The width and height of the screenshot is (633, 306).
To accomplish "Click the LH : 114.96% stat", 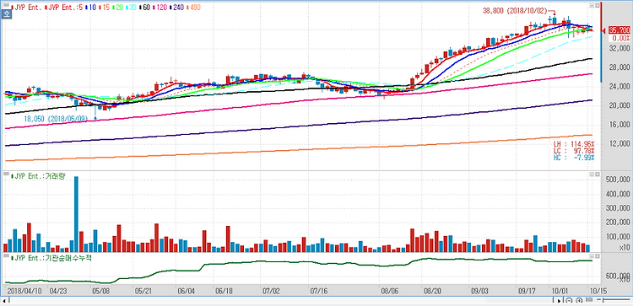I will pos(575,144).
